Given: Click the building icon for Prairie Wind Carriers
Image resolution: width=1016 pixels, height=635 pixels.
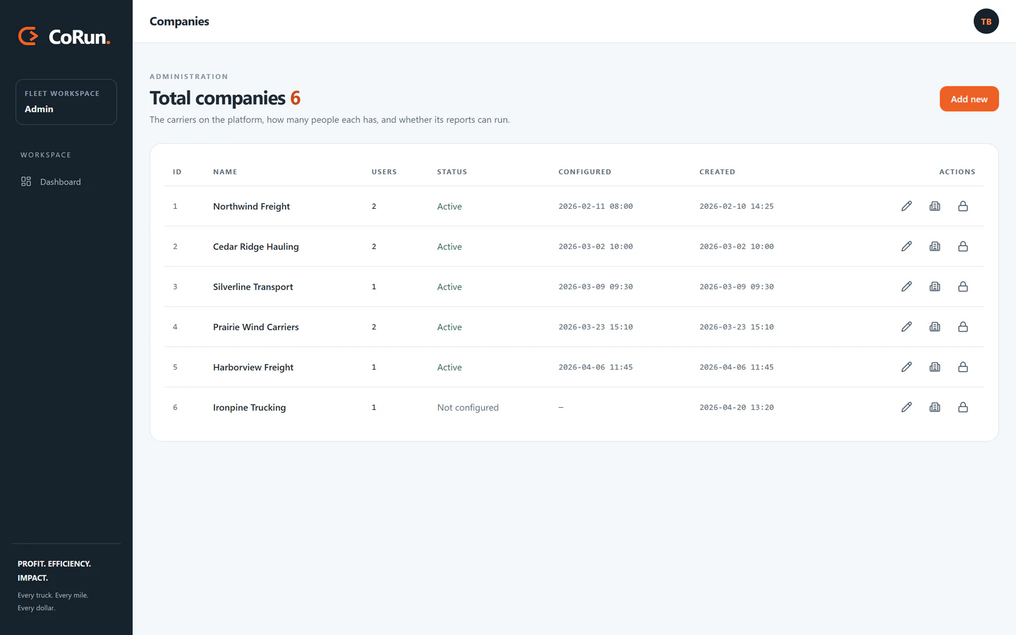Looking at the screenshot, I should pos(935,327).
